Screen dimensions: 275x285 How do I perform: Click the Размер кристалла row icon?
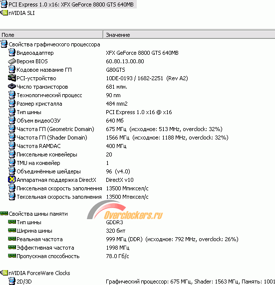12,104
